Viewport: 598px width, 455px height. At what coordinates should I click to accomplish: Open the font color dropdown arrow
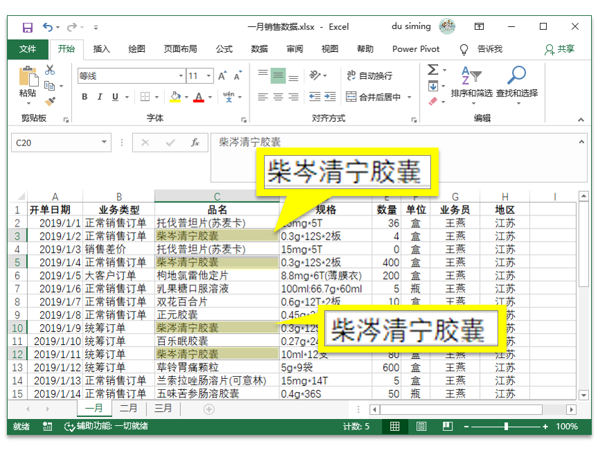(210, 97)
